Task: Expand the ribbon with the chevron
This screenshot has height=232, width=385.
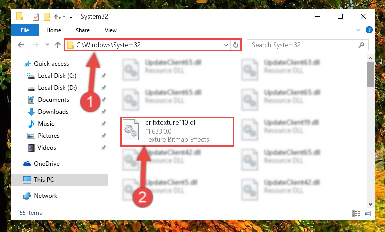Action: tap(358, 30)
